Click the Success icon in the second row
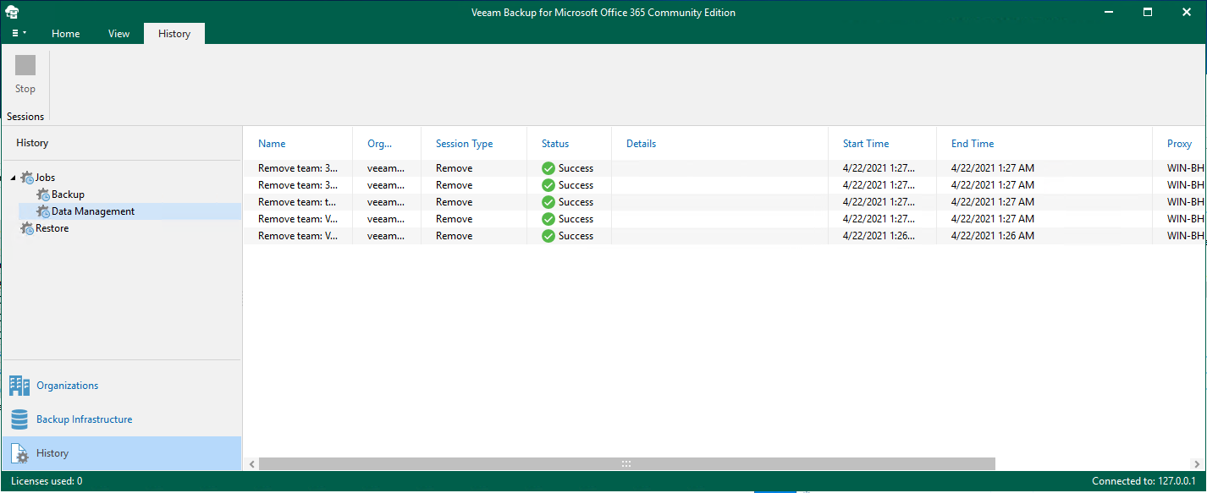Image resolution: width=1207 pixels, height=493 pixels. pyautogui.click(x=548, y=185)
